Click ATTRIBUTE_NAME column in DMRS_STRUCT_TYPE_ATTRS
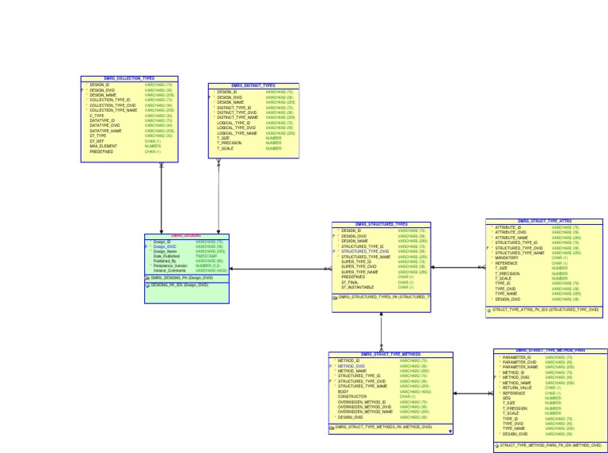Screen dimensions: 608x453 (511, 238)
